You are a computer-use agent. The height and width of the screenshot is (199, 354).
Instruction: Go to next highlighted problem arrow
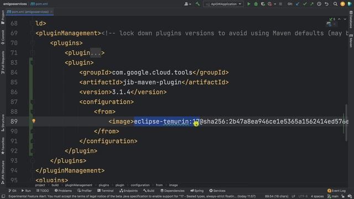[x=345, y=19]
